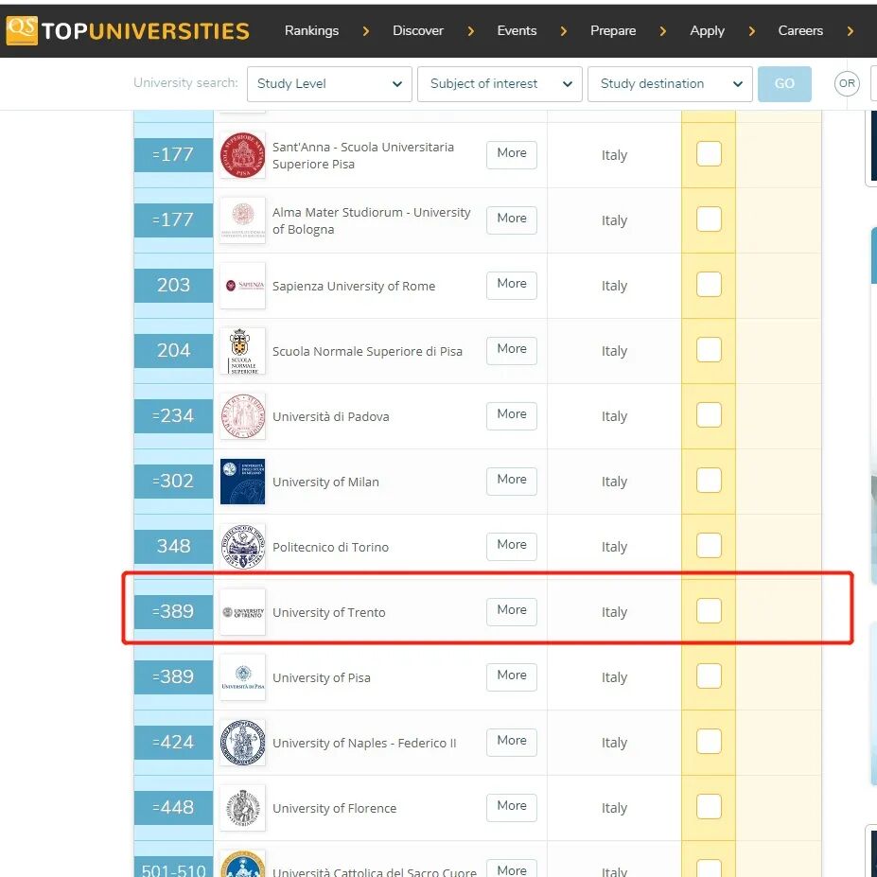877x877 pixels.
Task: Click More for Università di Padova
Action: [x=511, y=415]
